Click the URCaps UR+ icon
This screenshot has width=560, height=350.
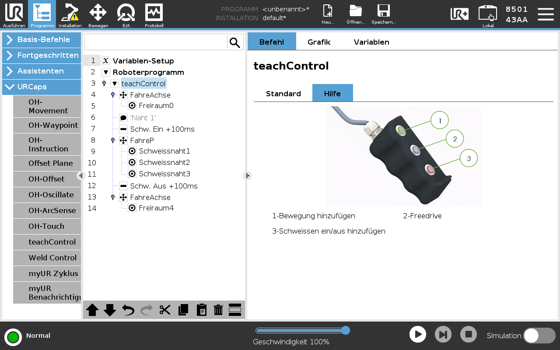click(x=459, y=14)
